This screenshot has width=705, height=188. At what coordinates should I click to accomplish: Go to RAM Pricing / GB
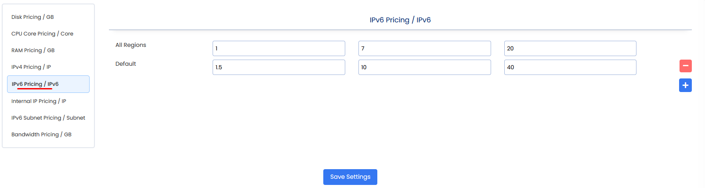click(x=33, y=50)
